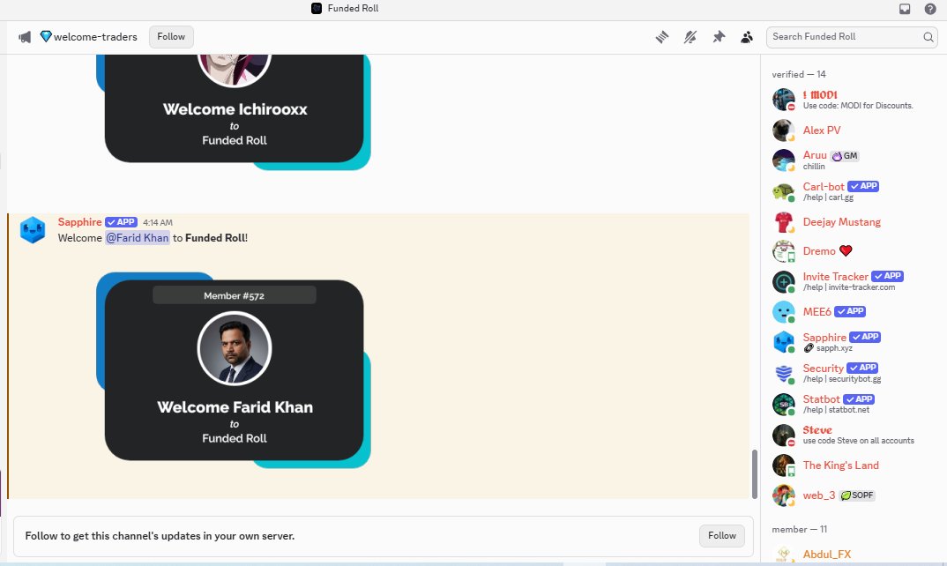The image size is (947, 566).
Task: Click the APP badge next to Sapphire message
Action: pos(122,221)
